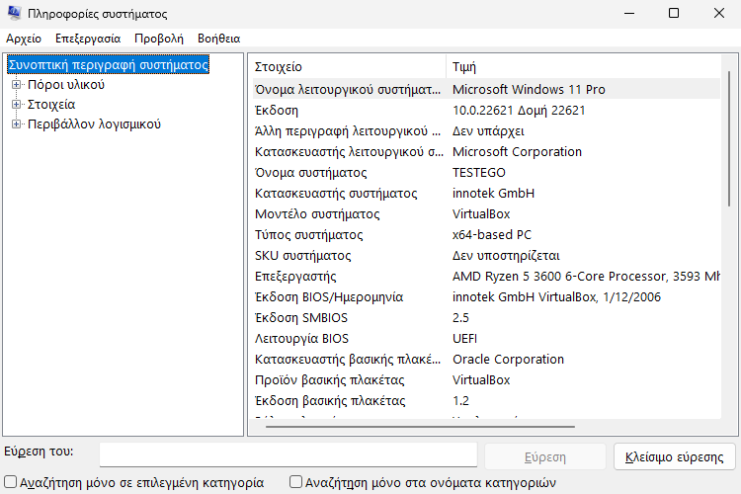Image resolution: width=741 pixels, height=494 pixels.
Task: Click the Microsoft Windows 11 Pro value
Action: [x=529, y=89]
